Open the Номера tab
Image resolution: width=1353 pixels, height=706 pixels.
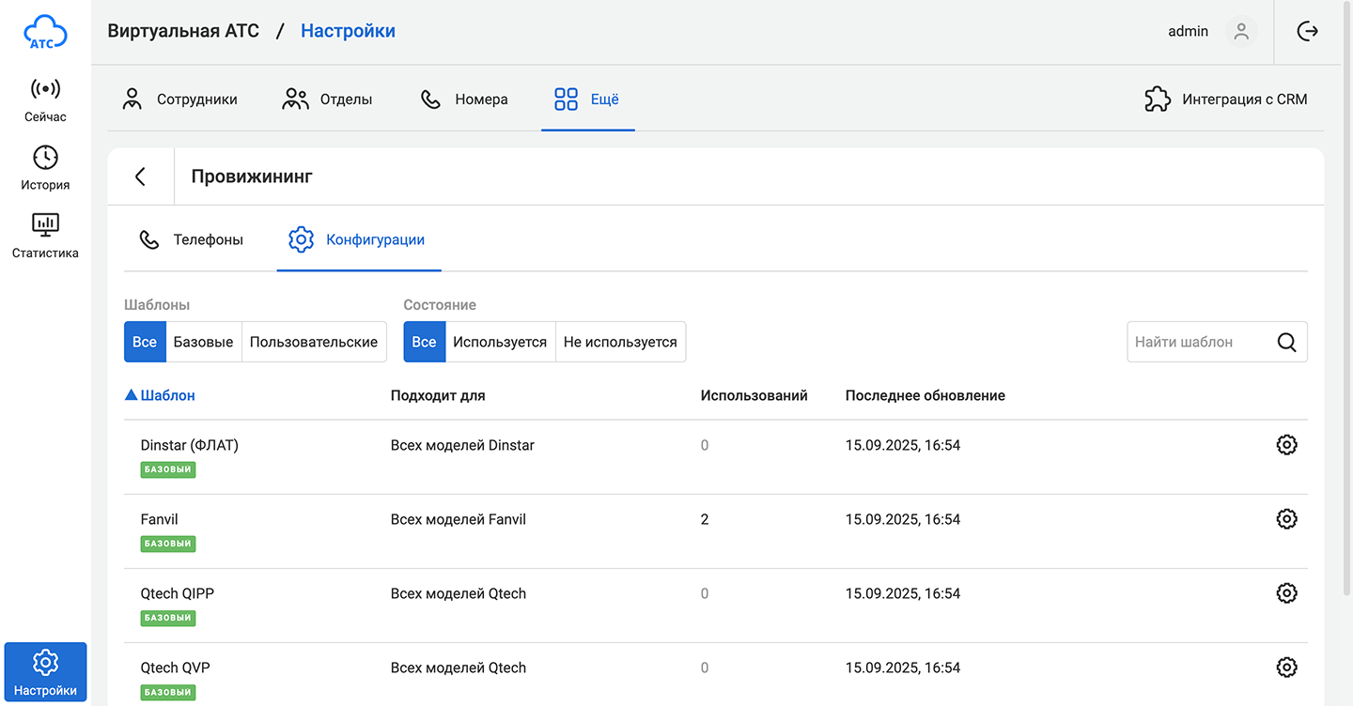(x=464, y=100)
